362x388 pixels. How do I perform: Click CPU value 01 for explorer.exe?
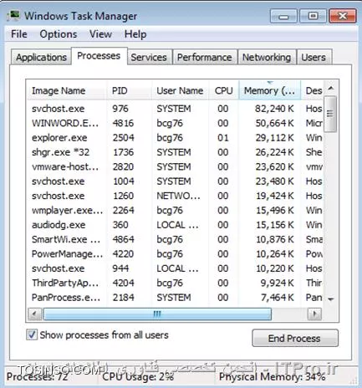(223, 138)
